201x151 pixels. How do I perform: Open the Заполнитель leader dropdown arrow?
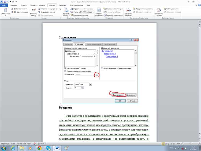[x=97, y=74]
